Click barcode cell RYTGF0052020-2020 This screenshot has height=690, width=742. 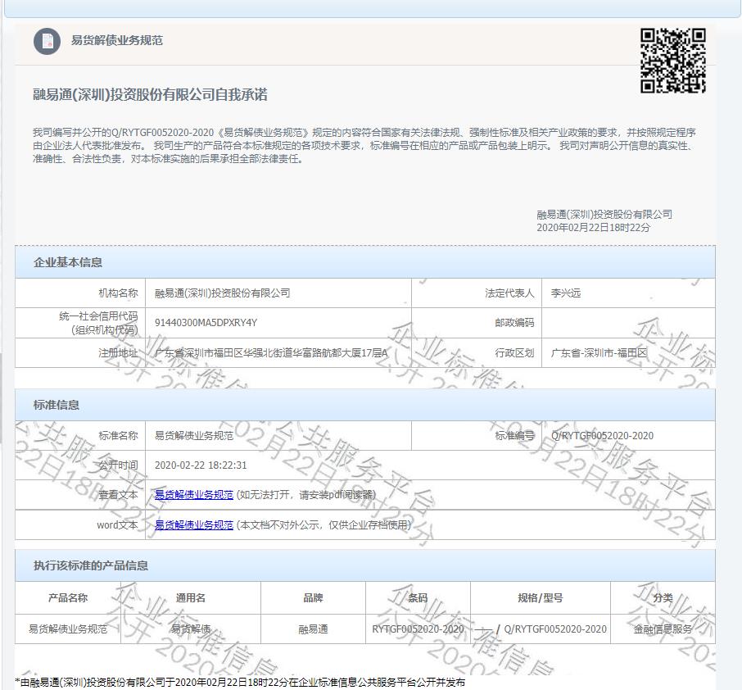click(x=418, y=629)
